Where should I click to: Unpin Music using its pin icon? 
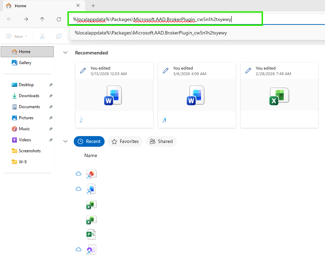(x=51, y=129)
